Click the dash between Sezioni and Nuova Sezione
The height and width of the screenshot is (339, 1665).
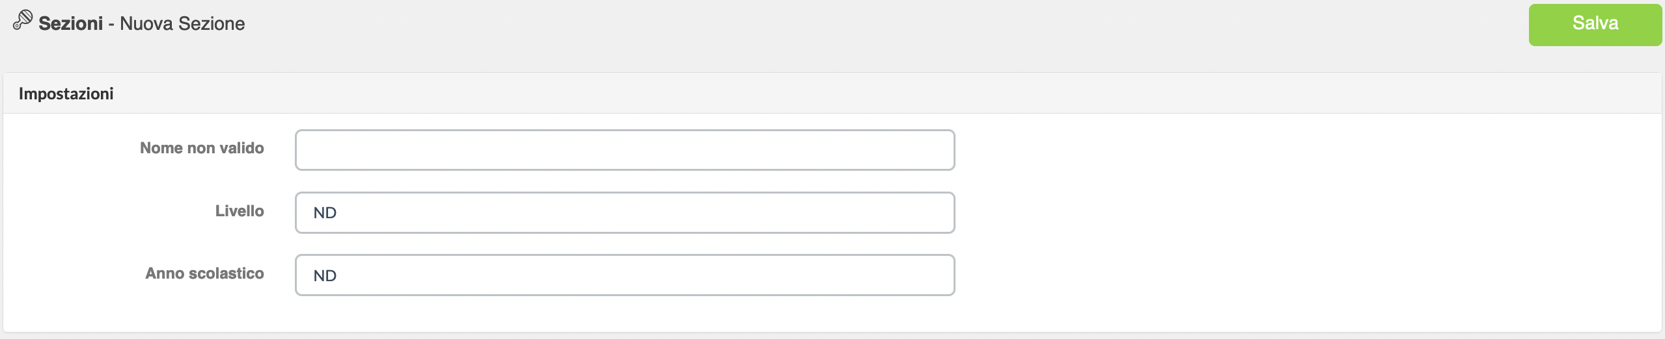coord(111,24)
